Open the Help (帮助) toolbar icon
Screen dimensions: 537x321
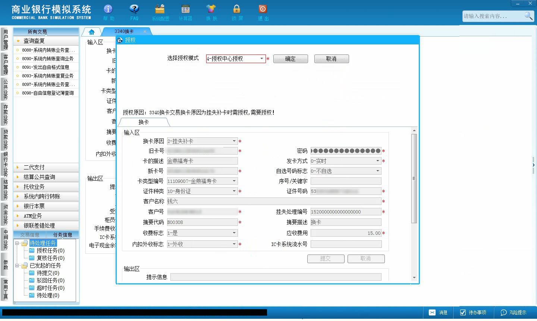[109, 12]
